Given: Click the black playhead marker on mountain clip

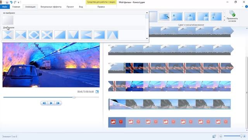Looking at the screenshot, I should click(x=109, y=104).
